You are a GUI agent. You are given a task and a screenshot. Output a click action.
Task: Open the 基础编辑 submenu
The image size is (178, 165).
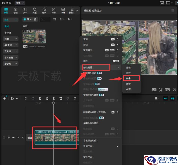tap(101, 67)
